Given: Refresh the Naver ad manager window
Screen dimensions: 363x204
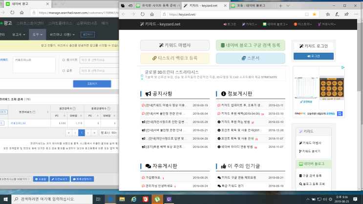Looking at the screenshot, I should (12, 13).
